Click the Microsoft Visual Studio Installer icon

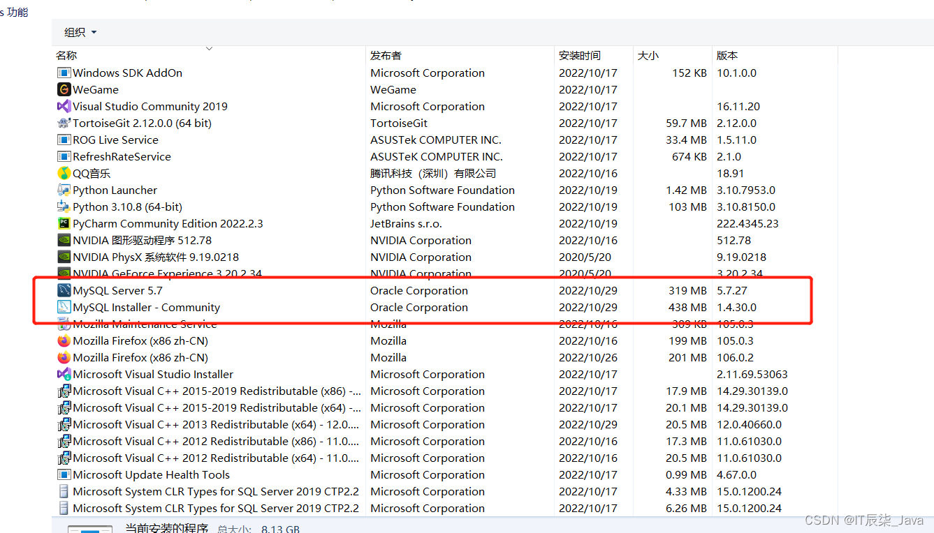point(64,374)
